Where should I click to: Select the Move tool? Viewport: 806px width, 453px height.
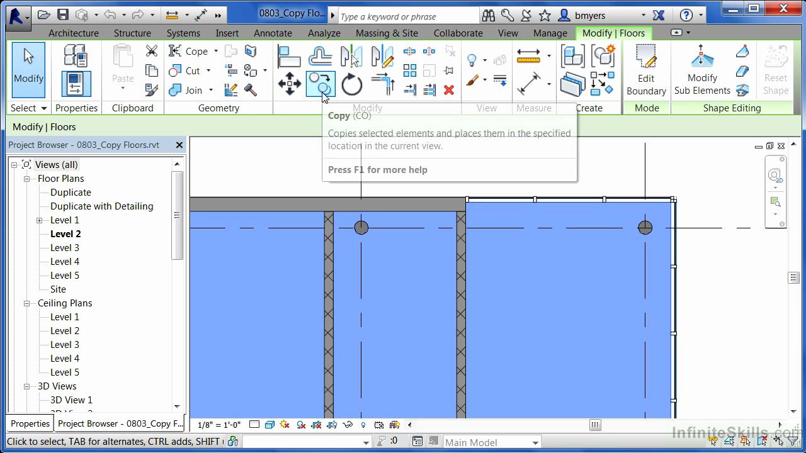289,84
